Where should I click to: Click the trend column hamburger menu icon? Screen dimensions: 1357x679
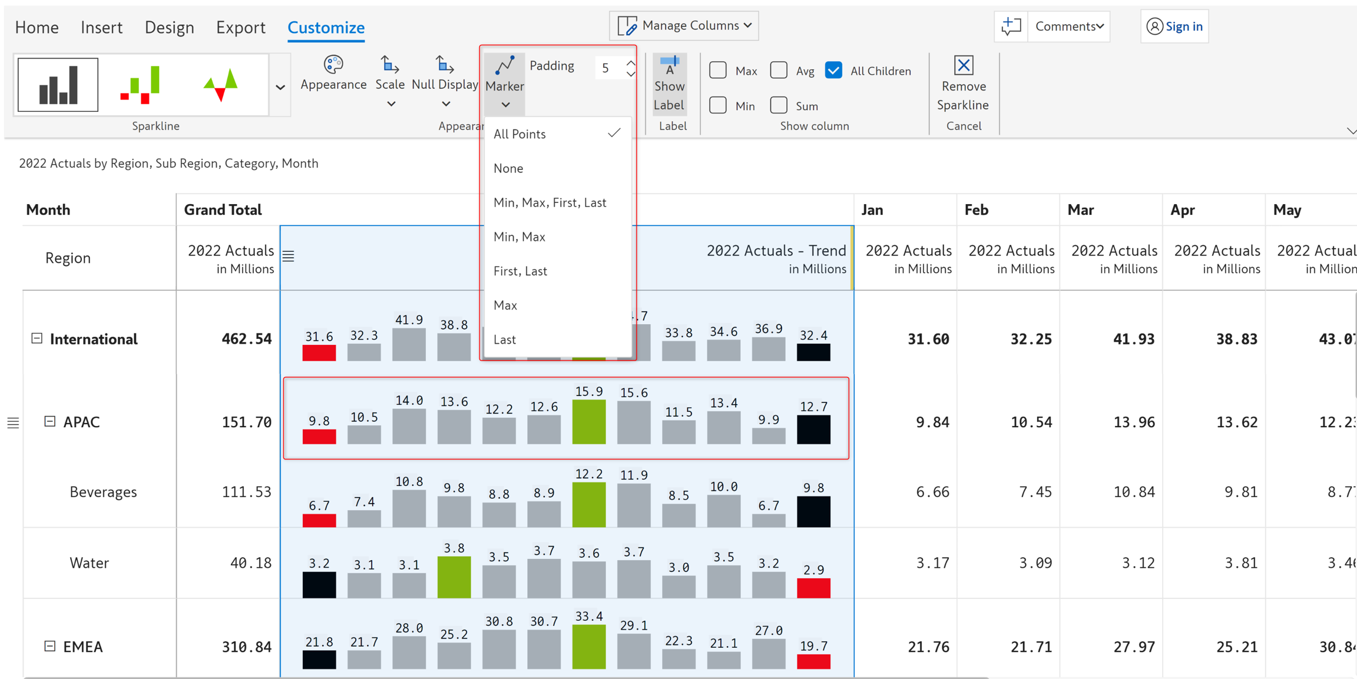pyautogui.click(x=289, y=256)
